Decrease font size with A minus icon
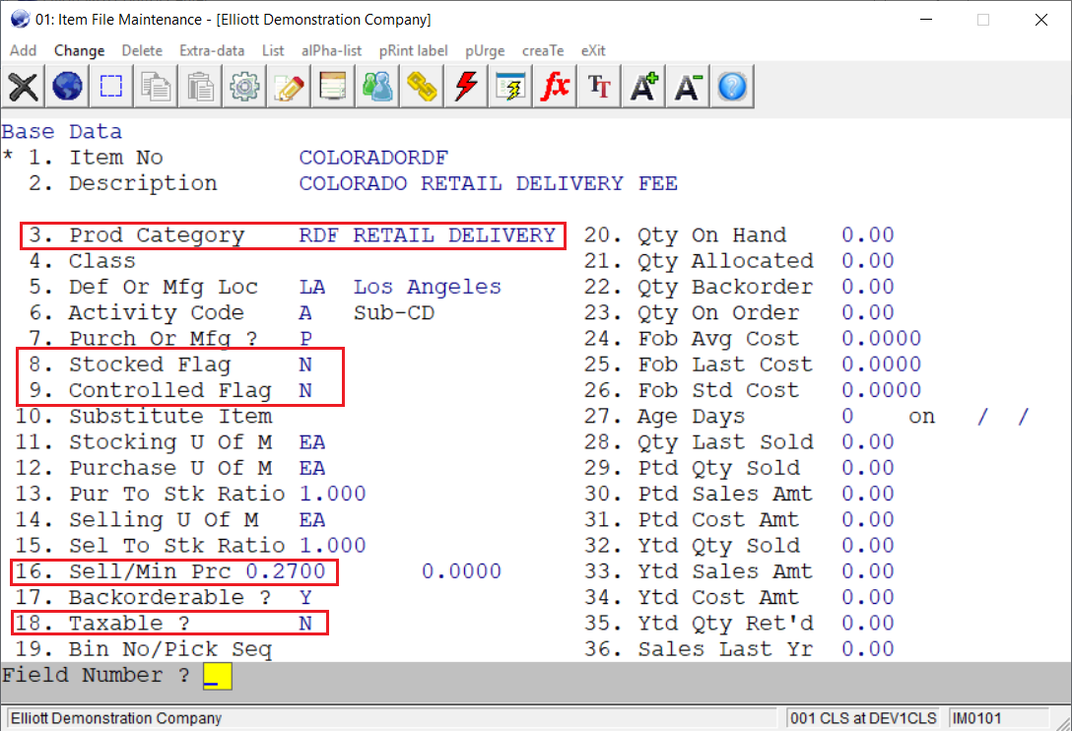 pos(688,87)
